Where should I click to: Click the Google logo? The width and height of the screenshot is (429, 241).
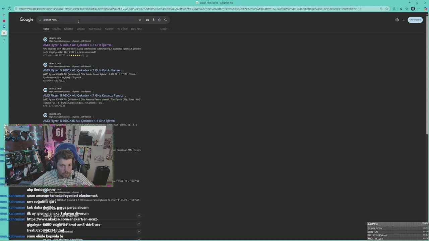point(26,20)
